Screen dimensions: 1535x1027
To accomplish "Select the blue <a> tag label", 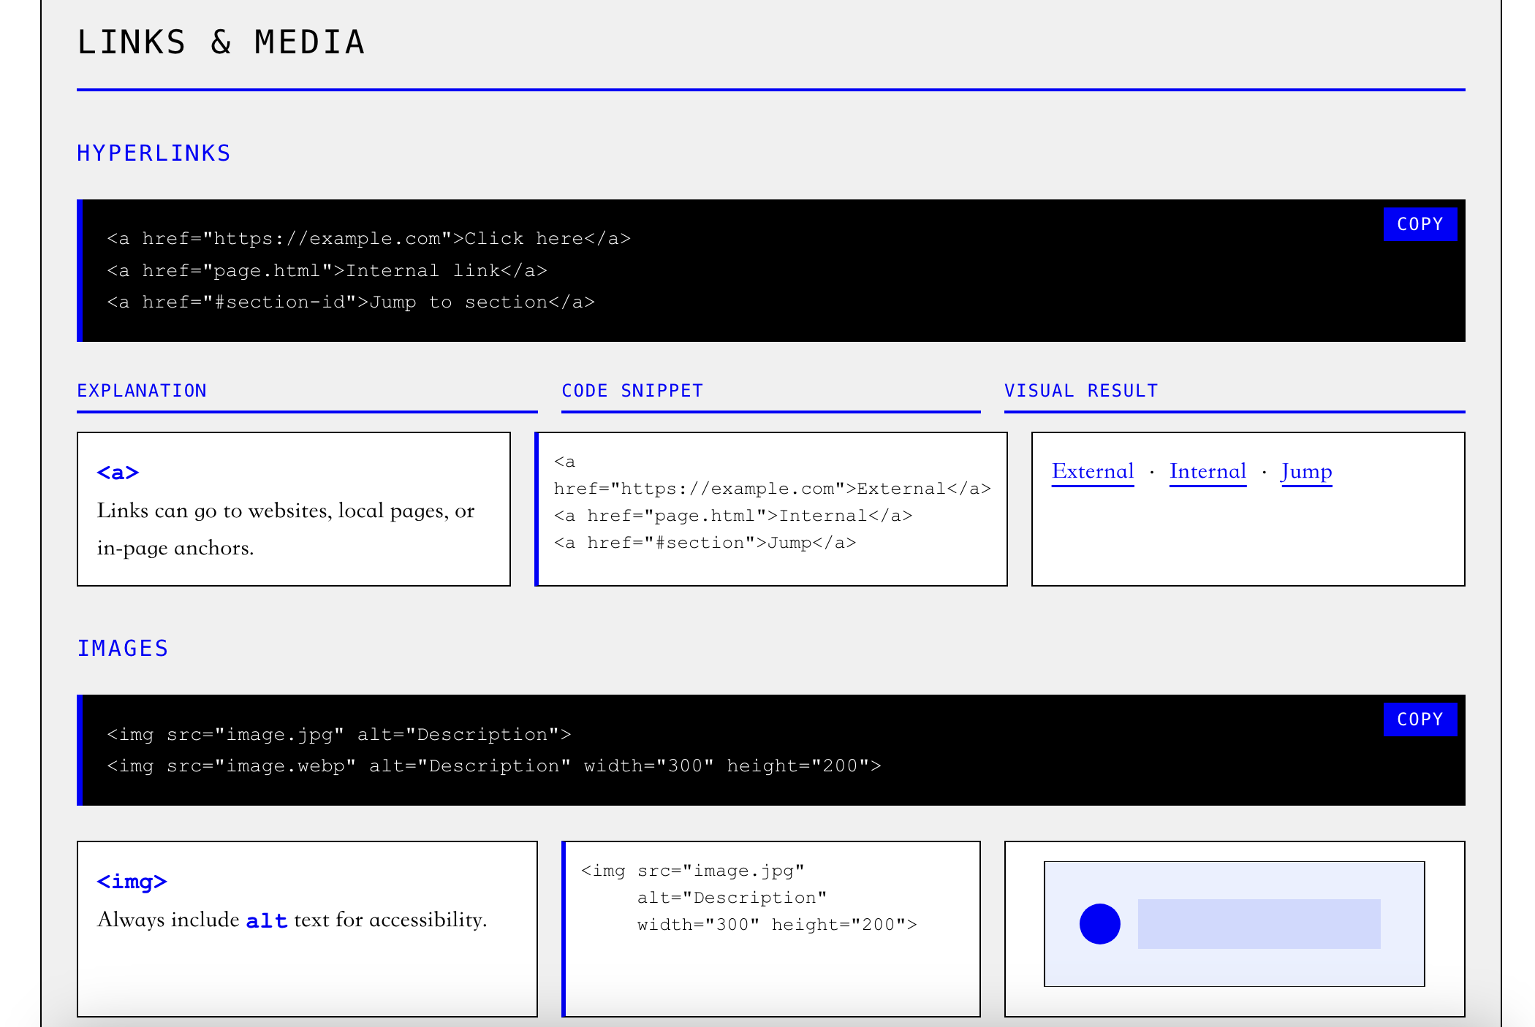I will tap(118, 472).
